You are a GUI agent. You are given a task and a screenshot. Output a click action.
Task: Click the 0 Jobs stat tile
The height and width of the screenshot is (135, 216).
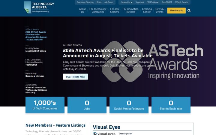pos(87,105)
